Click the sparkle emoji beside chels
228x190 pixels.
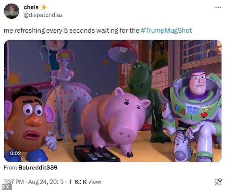pyautogui.click(x=44, y=7)
